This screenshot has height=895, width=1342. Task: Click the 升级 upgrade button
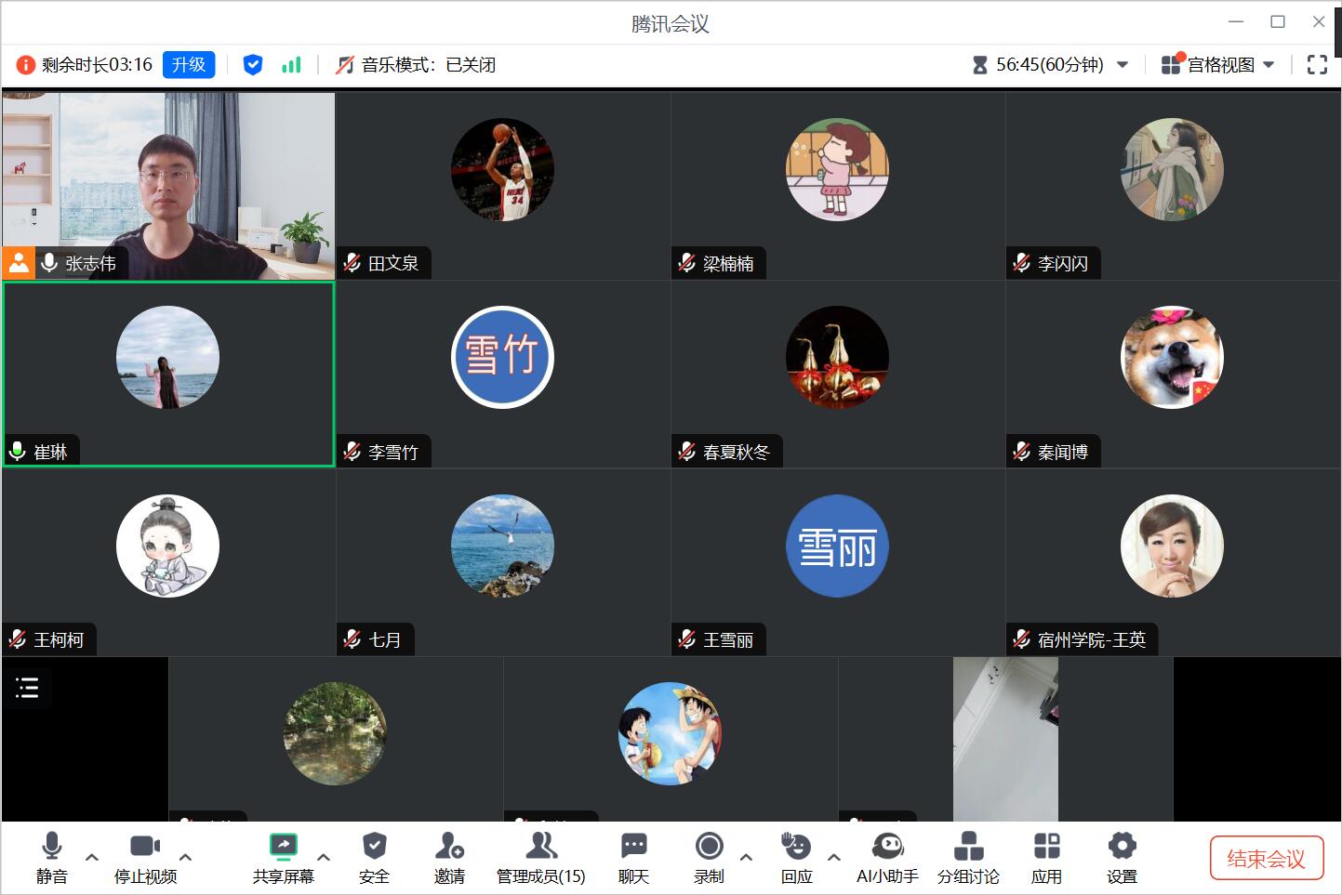[x=189, y=64]
